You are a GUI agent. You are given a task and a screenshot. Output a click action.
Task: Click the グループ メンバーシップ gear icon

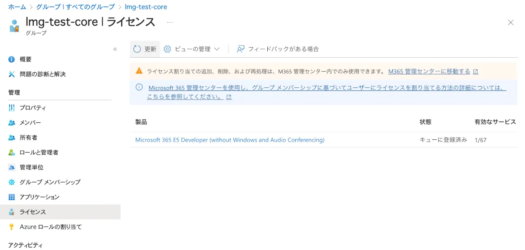click(12, 182)
